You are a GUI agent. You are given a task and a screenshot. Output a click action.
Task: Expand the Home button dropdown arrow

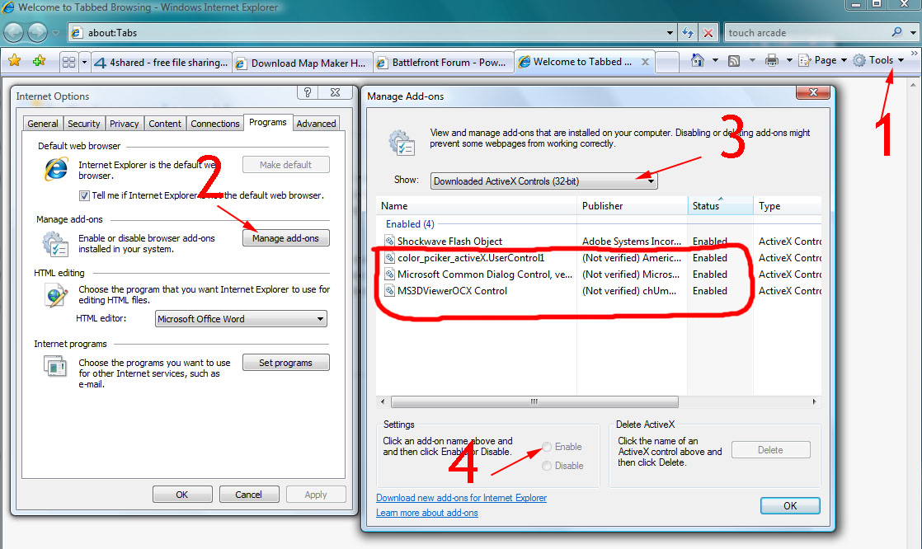tap(715, 60)
